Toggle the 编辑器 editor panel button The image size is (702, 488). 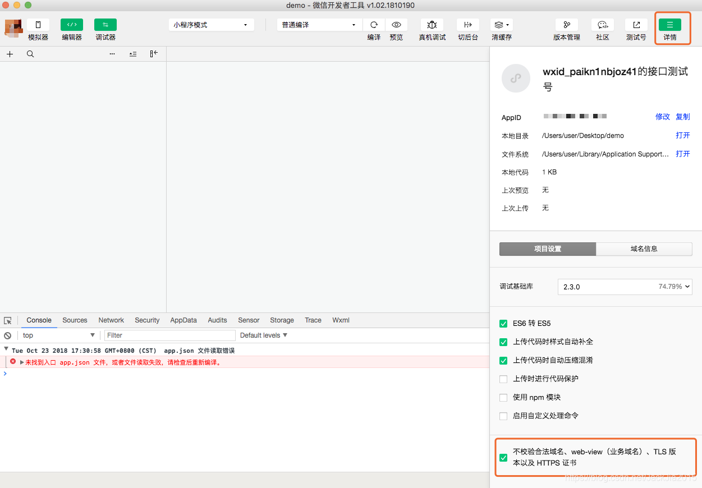(x=72, y=25)
